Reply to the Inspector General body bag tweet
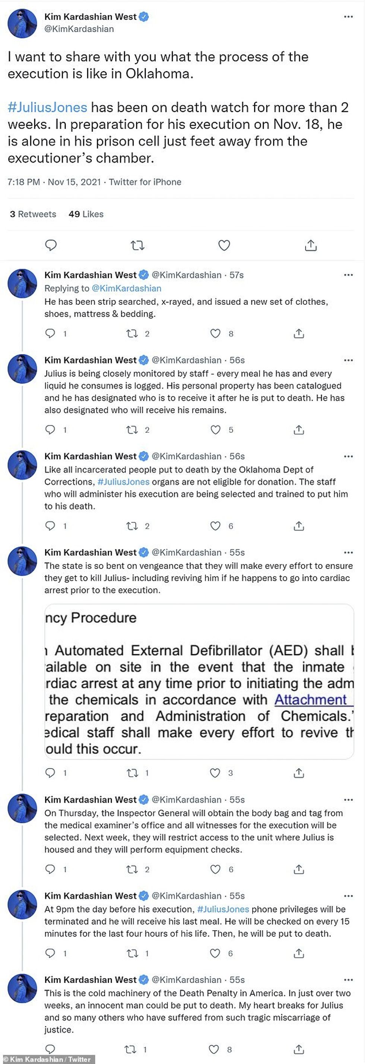 tap(50, 870)
